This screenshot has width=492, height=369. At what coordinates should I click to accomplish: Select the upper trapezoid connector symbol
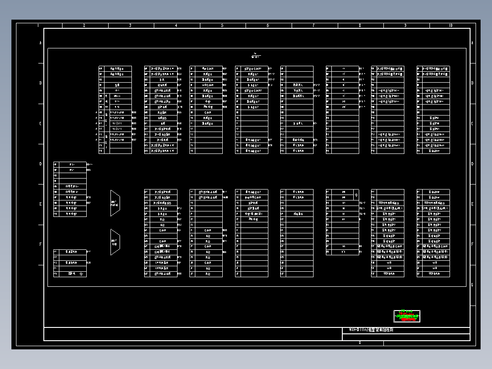point(115,203)
